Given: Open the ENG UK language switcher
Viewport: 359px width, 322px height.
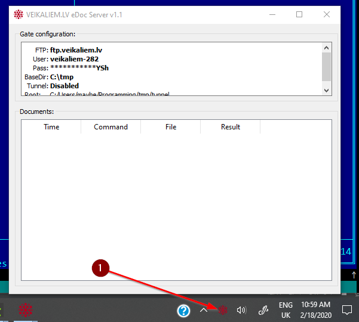Looking at the screenshot, I should coord(286,310).
